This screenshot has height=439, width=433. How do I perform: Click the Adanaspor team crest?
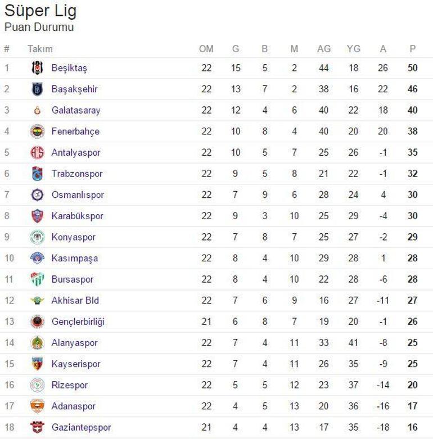click(37, 406)
